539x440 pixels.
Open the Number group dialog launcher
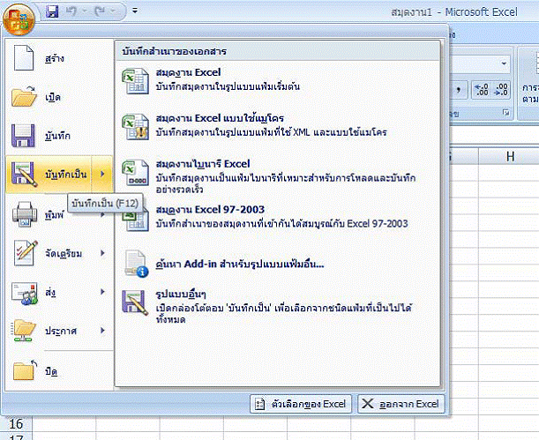coord(506,113)
